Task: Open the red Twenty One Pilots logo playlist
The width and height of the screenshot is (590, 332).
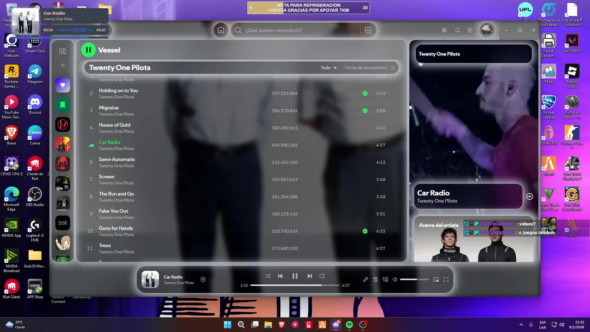Action: [63, 125]
